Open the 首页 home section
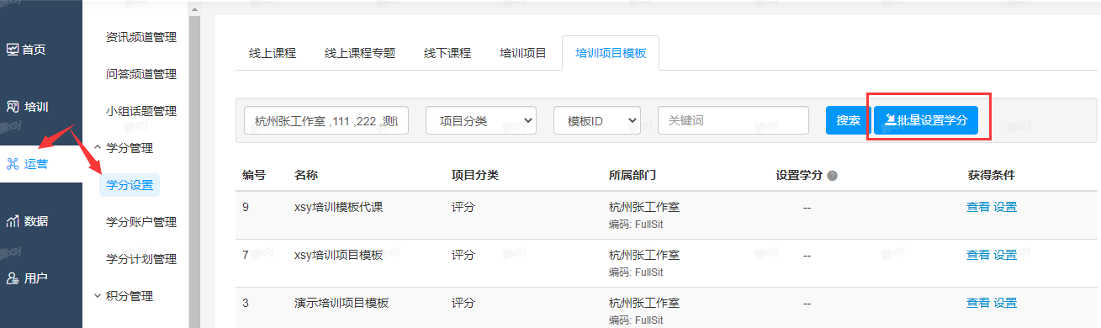The width and height of the screenshot is (1101, 328). 26,50
